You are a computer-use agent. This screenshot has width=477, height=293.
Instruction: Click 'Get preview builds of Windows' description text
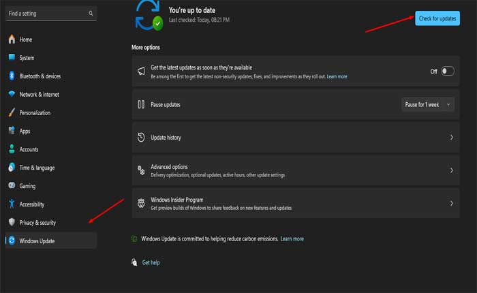coord(221,208)
